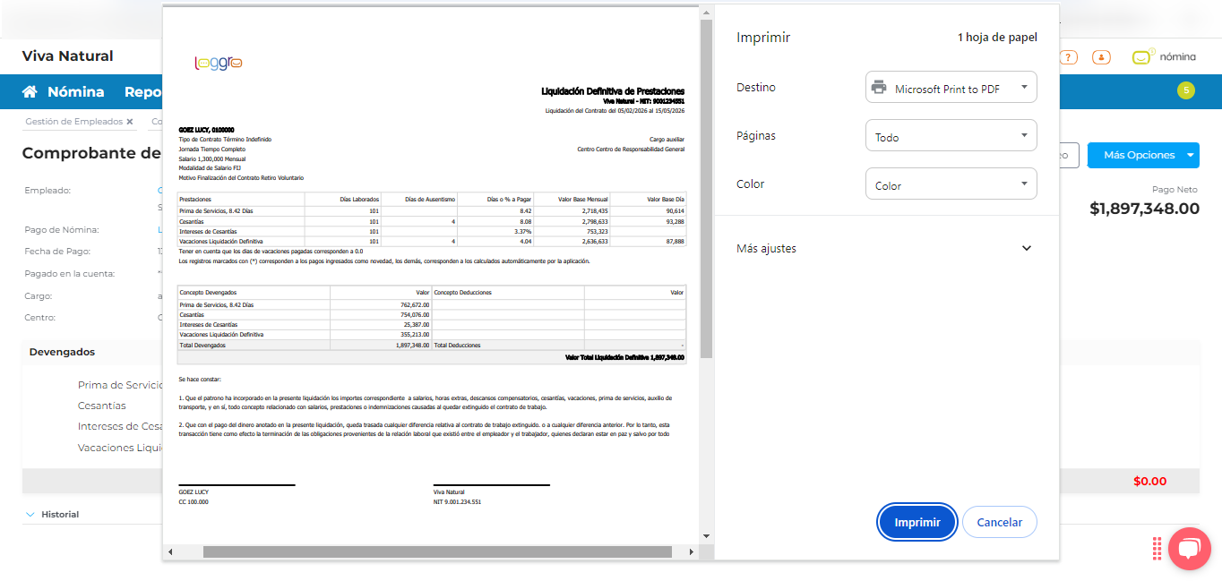1222x581 pixels.
Task: Click the 'Valor Total Liquidación Definitiva' line
Action: tap(624, 357)
